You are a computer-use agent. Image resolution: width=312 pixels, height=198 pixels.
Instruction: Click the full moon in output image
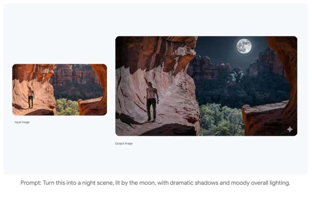(x=244, y=46)
